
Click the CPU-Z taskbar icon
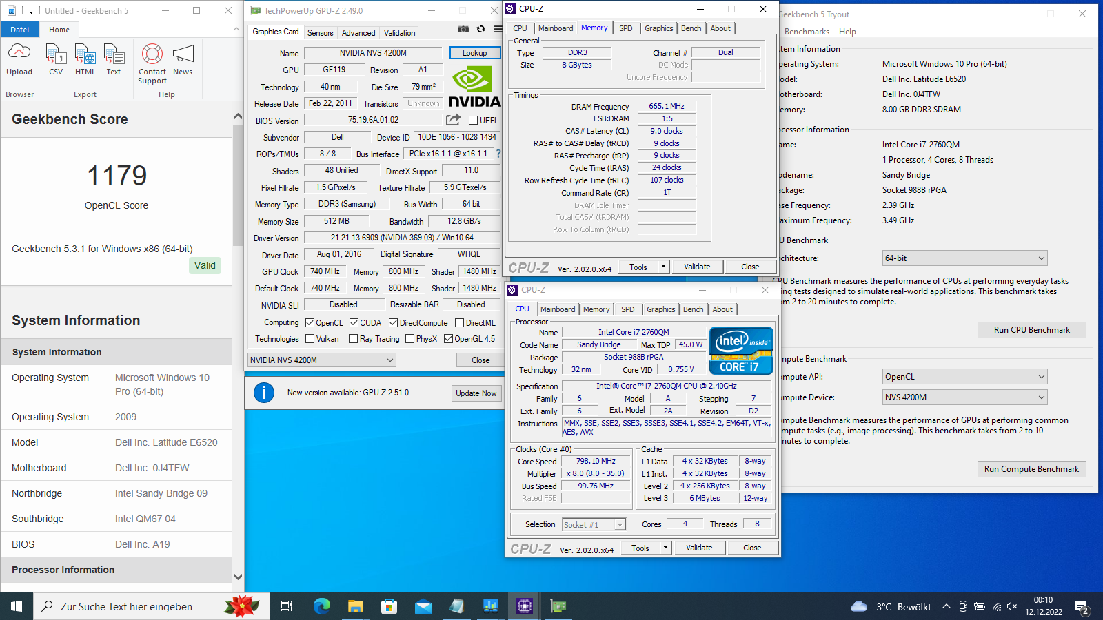pyautogui.click(x=525, y=606)
